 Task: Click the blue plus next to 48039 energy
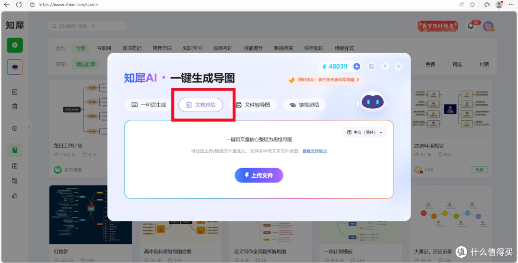357,66
